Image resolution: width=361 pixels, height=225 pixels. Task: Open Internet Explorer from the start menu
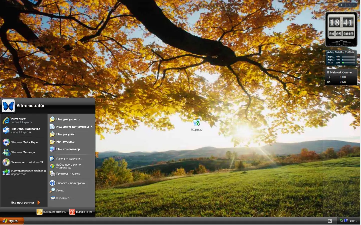[x=22, y=120]
